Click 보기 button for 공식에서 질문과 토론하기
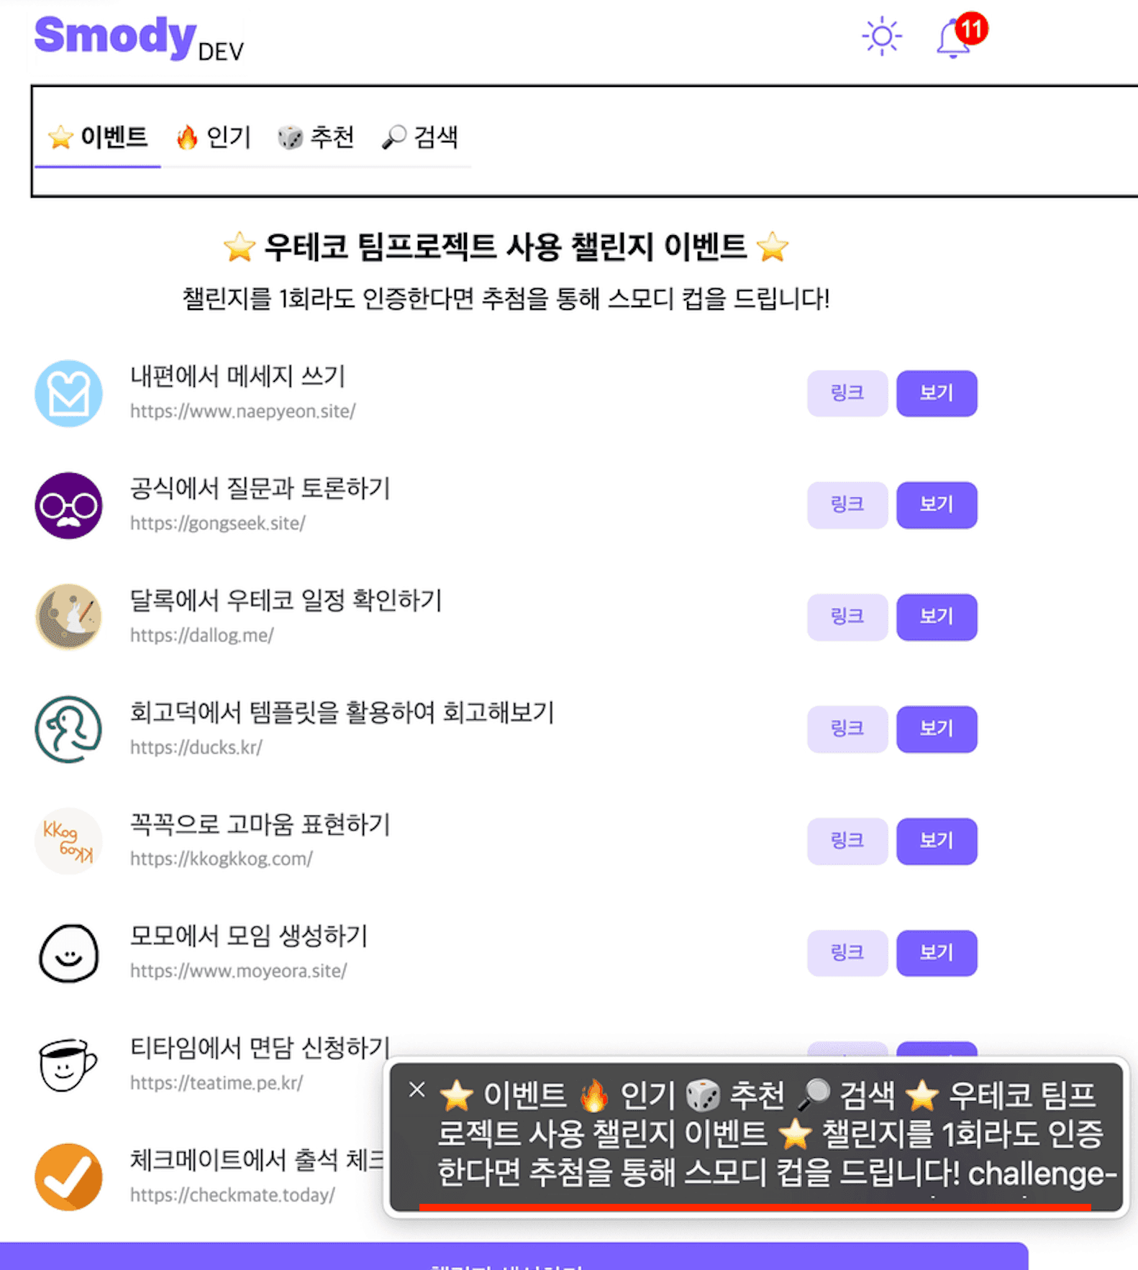The height and width of the screenshot is (1270, 1138). (936, 505)
